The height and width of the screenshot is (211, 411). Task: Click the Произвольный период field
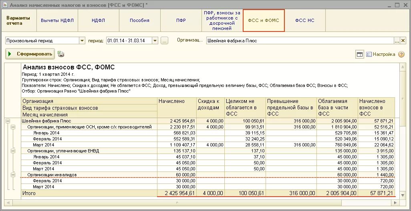42,41
